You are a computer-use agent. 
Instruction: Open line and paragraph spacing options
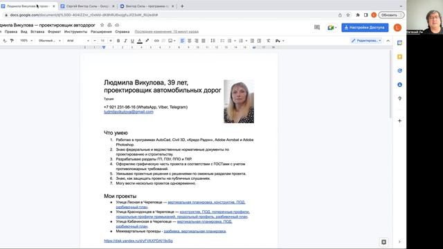(213, 41)
